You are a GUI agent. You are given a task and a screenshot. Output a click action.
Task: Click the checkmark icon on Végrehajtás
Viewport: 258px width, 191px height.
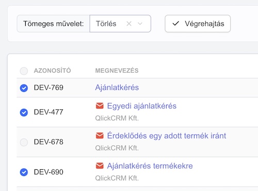176,23
